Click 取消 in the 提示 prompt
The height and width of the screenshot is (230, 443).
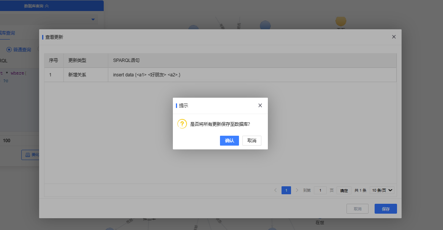point(252,141)
